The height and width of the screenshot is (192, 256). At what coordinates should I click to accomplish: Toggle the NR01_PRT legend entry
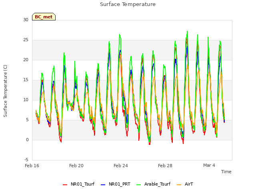(116, 184)
